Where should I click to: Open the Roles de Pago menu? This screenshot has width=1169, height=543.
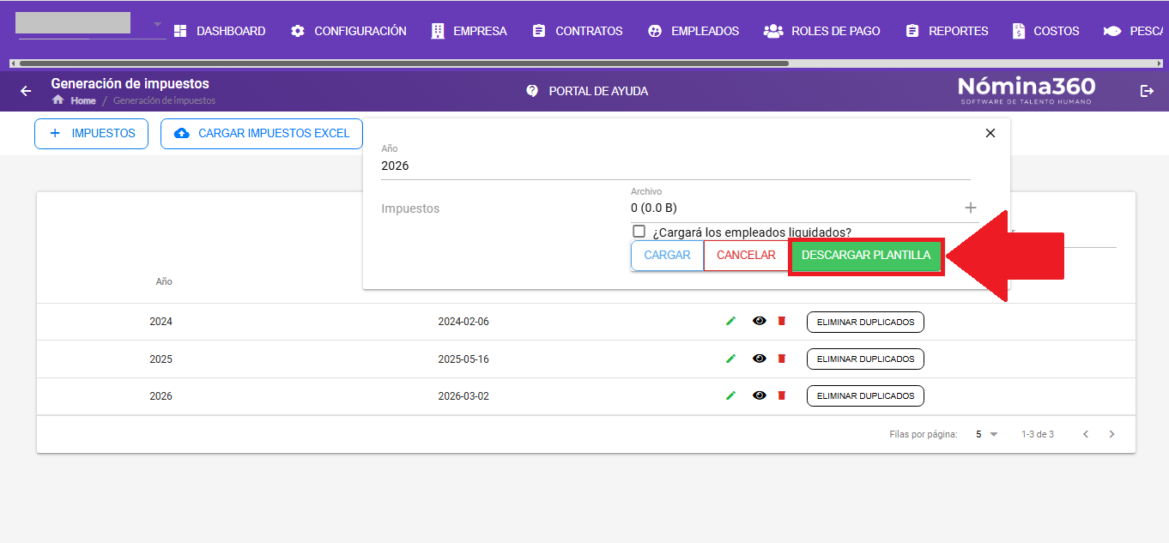tap(822, 31)
